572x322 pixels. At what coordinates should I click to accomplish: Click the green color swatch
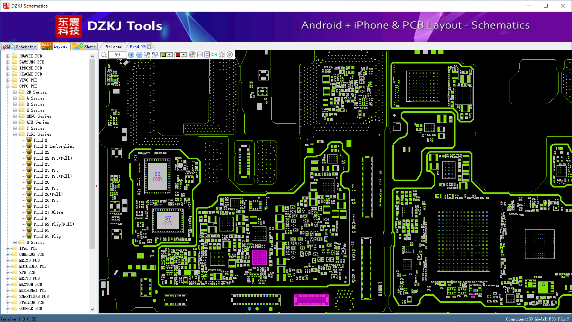point(163,55)
